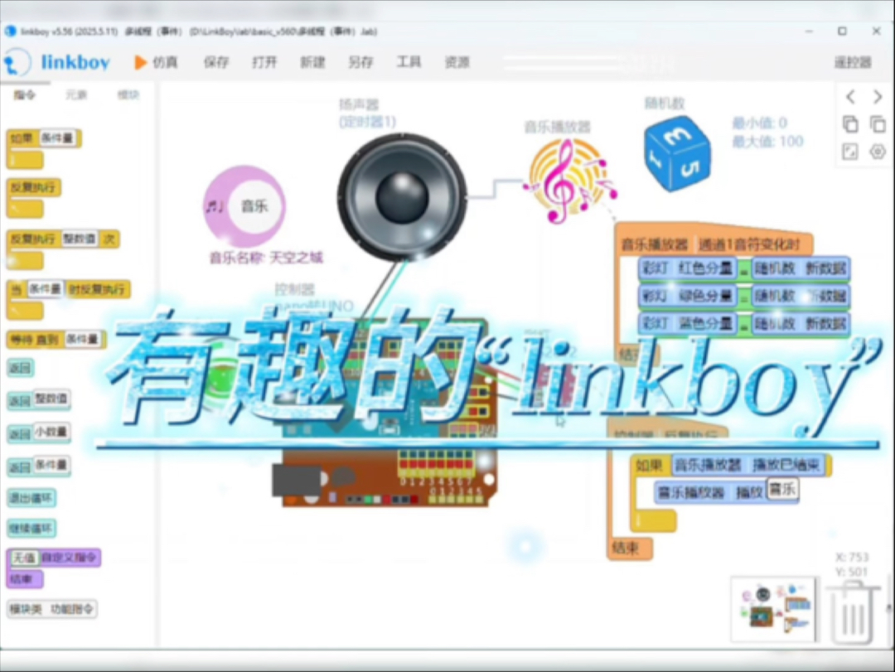Click the 音乐播放器 label above treble clef
Viewport: 895px width, 672px height.
(x=557, y=127)
